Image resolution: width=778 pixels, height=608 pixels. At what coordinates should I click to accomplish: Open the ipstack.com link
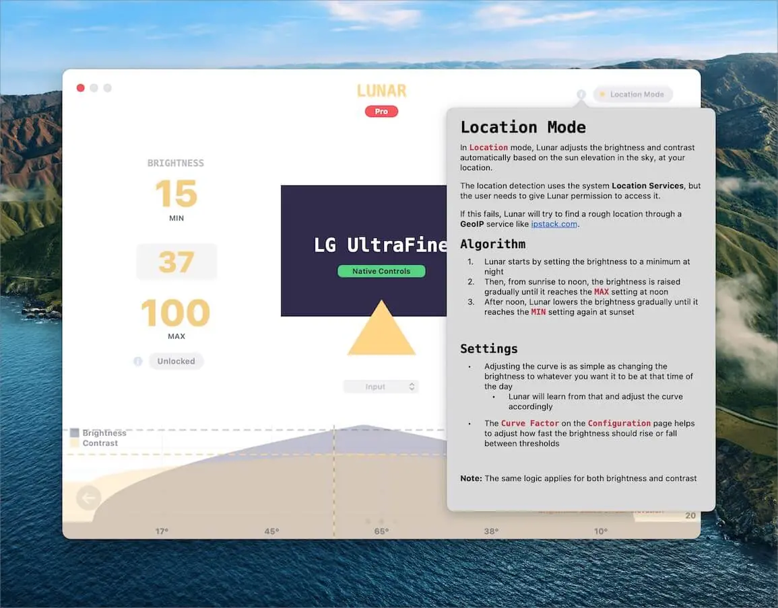[x=554, y=224]
